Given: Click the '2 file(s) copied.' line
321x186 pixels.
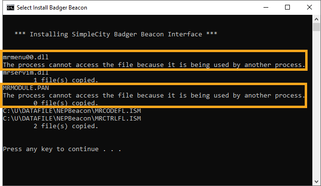Looking at the screenshot, I should 66,126.
